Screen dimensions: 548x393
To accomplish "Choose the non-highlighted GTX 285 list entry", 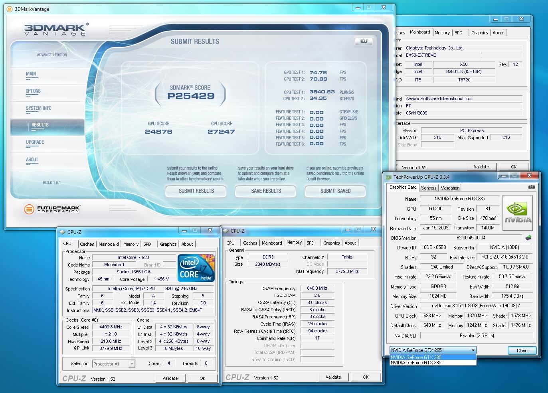I will [x=433, y=363].
